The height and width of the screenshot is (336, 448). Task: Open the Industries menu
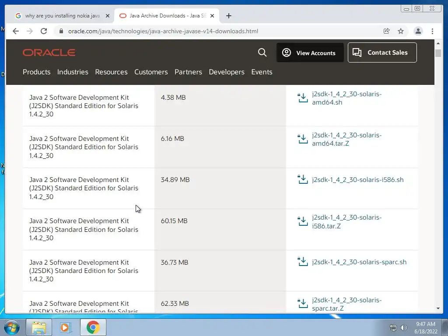[73, 72]
